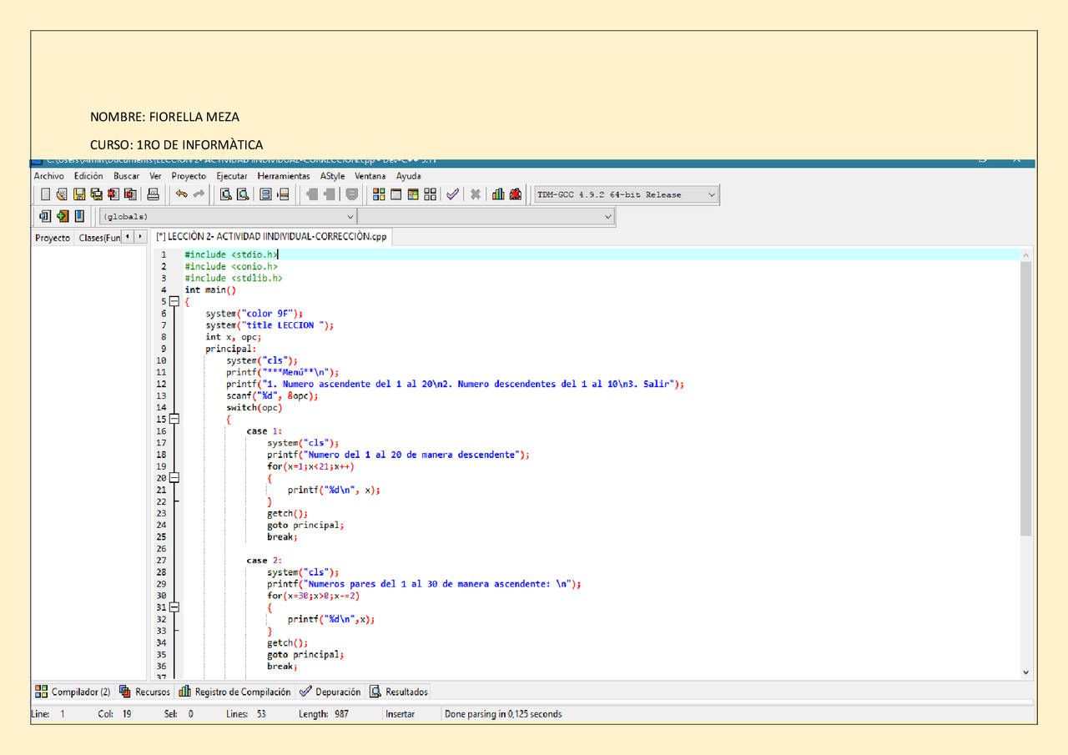Open the Buscar menu
Screen dimensions: 1068x755
(x=127, y=176)
